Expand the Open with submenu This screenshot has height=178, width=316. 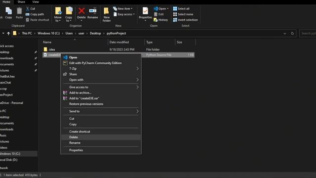pos(101,80)
